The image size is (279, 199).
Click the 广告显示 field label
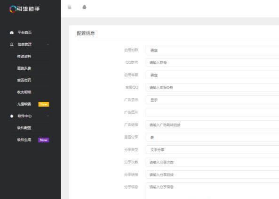point(131,100)
